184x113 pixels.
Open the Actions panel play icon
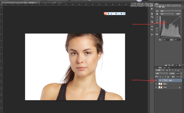pyautogui.click(x=152, y=9)
